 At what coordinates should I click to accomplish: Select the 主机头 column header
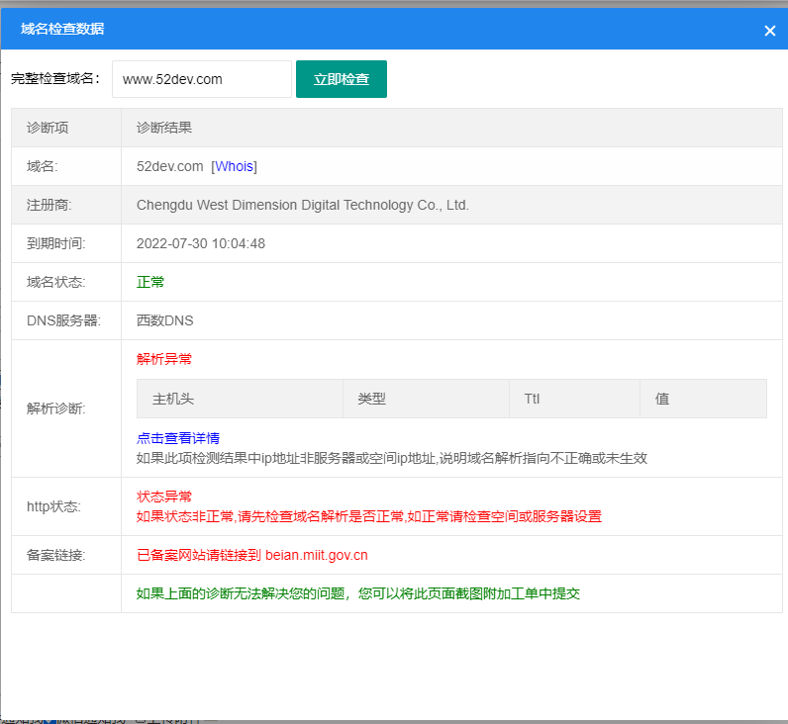pos(173,399)
